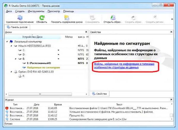Click the log scrollbar down arrow
178x130 pixels.
172,119
